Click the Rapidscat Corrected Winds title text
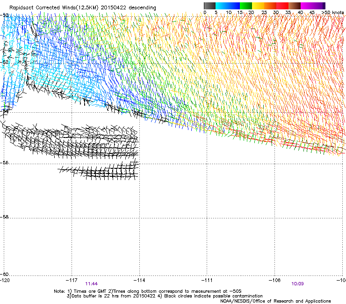 [x=83, y=8]
